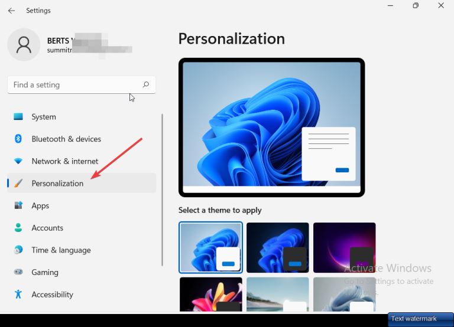Apply the colorful Captured Motion flower theme

(x=211, y=295)
